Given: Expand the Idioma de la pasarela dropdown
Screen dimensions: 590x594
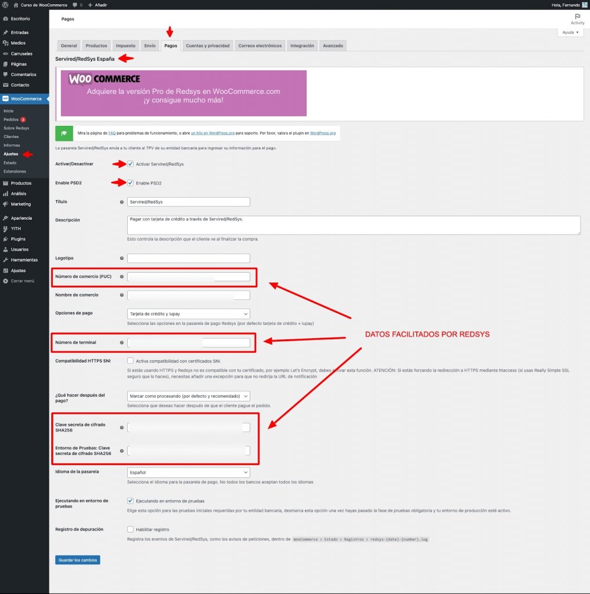Looking at the screenshot, I should pos(189,472).
